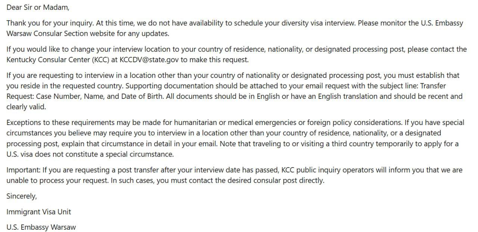The width and height of the screenshot is (478, 232).
Task: Click the 'Thank you for your inquiry' sentence
Action: 50,23
